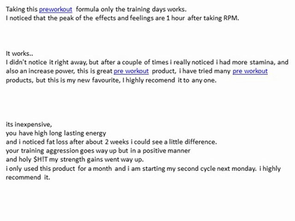Open the "pre workout" link after "tried many"
Image resolution: width=295 pixels, height=221 pixels.
[250, 71]
